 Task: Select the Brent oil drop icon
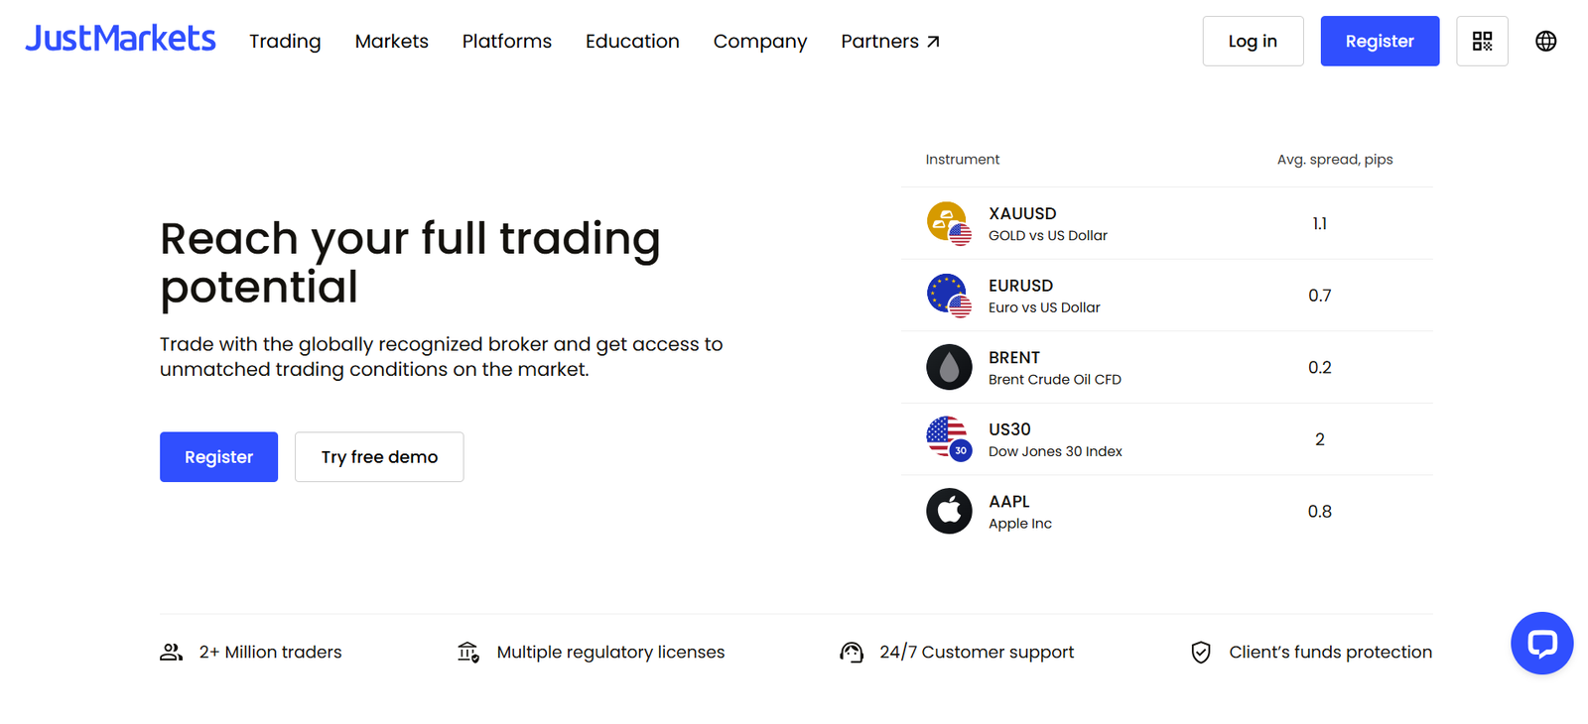coord(949,367)
